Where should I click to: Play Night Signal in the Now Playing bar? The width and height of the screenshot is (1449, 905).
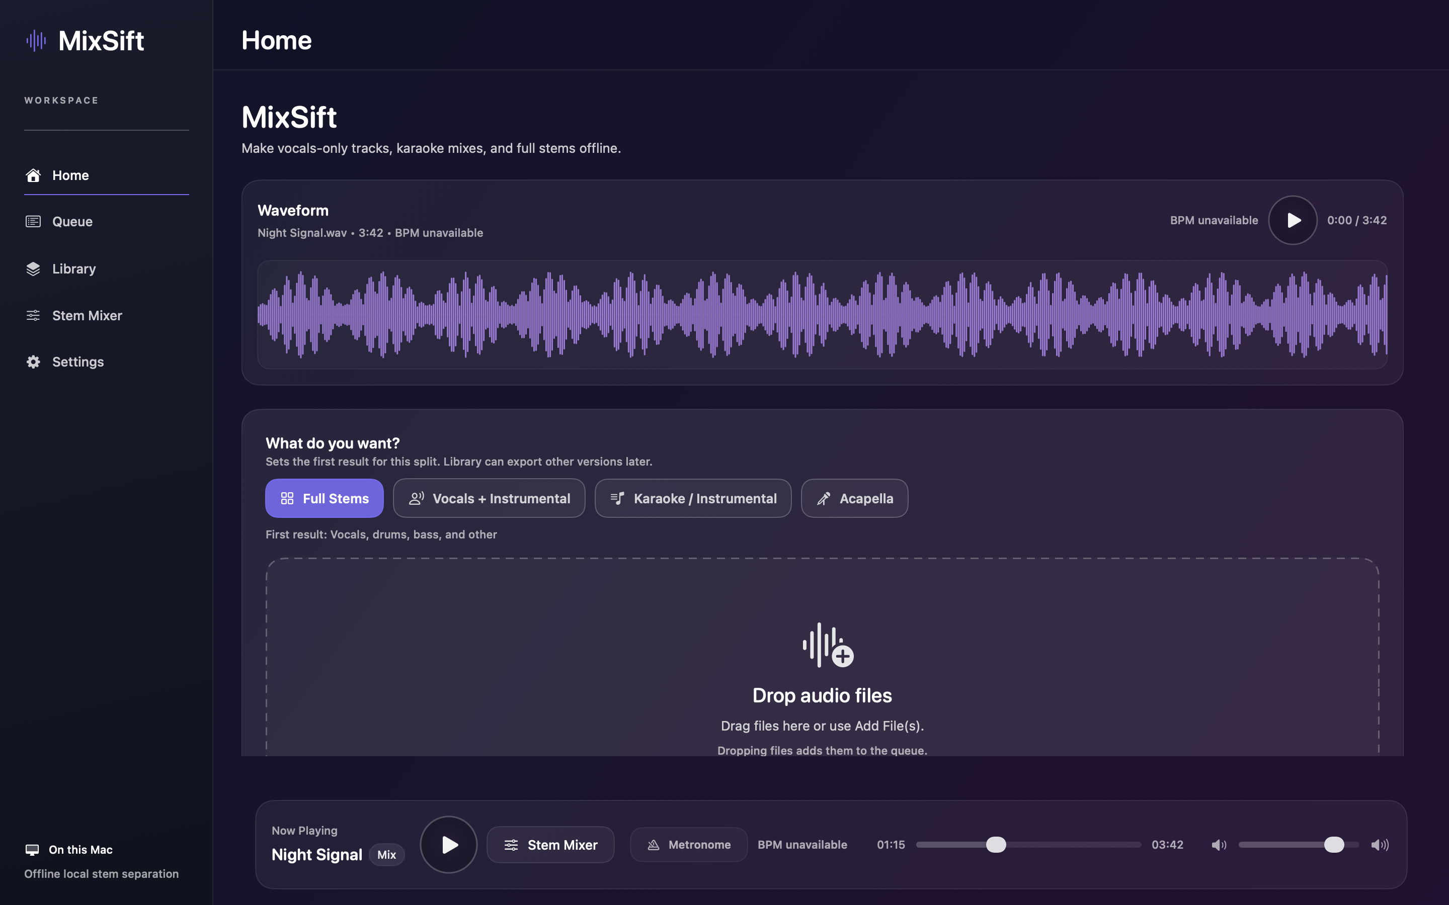pos(448,845)
